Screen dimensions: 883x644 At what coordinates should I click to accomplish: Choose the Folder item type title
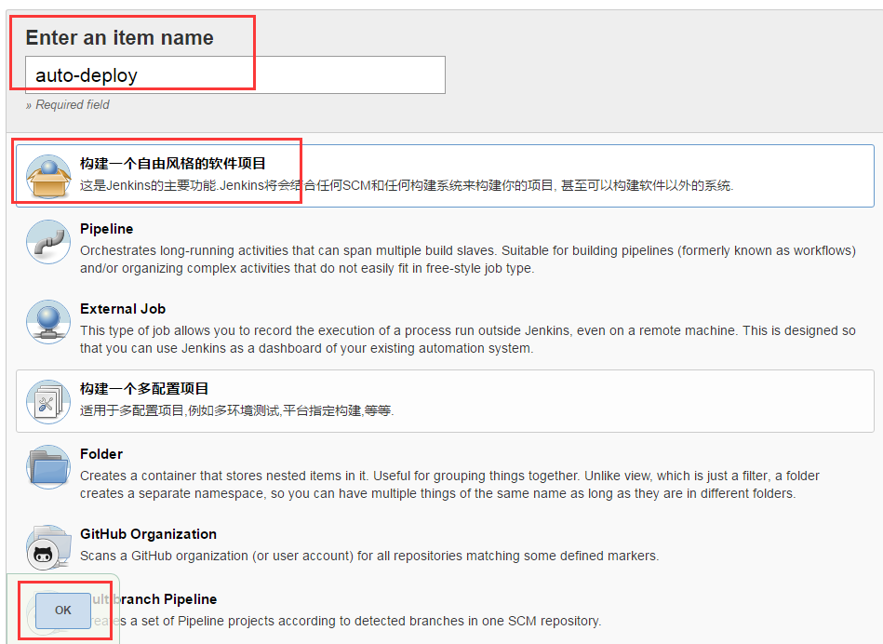tap(101, 454)
